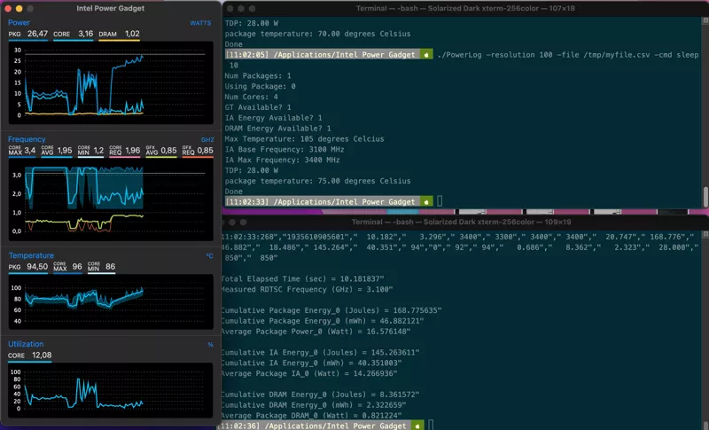Click the 'Num Cores: 4' line
This screenshot has height=430, width=709.
pos(251,97)
